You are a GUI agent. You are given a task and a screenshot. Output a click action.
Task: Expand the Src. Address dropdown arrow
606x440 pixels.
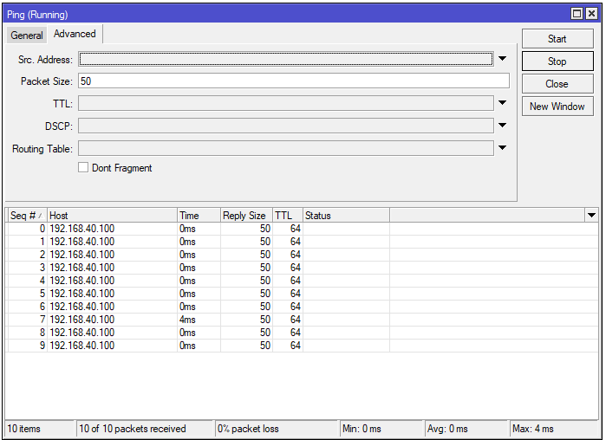502,59
